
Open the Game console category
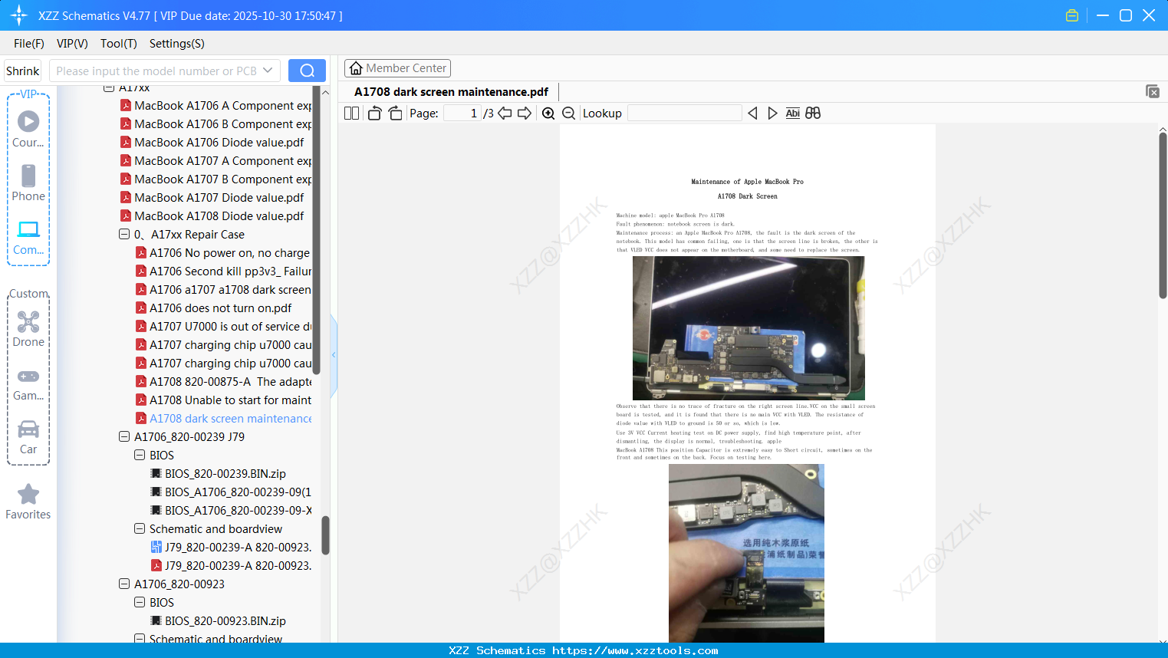[x=28, y=383]
